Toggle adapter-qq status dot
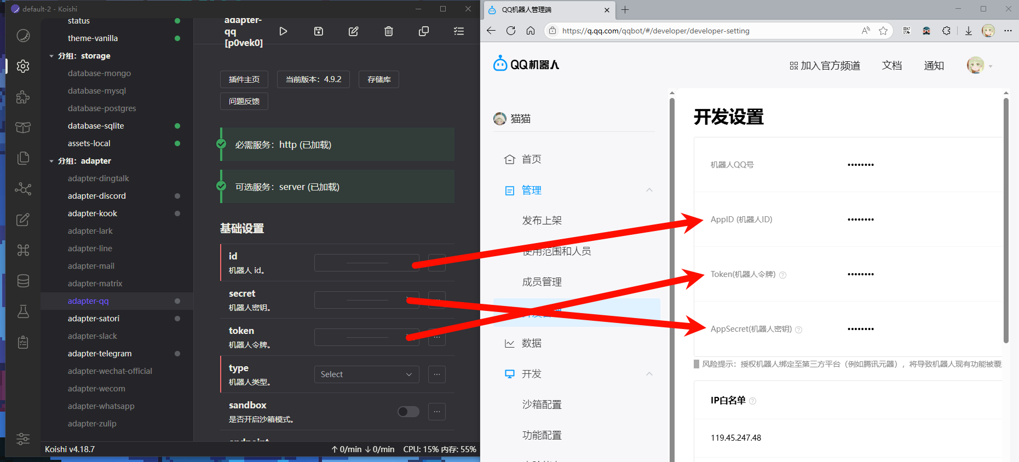 click(x=177, y=301)
